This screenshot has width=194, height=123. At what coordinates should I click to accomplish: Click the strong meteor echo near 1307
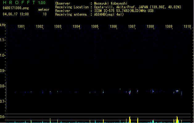(x=130, y=93)
